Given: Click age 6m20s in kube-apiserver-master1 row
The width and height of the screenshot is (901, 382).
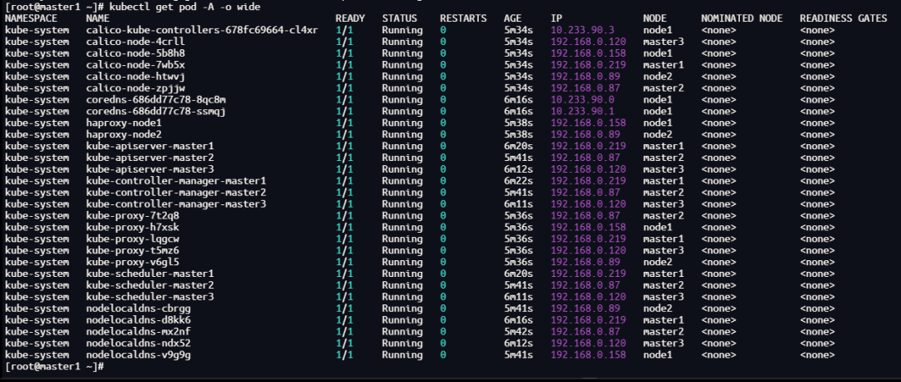Looking at the screenshot, I should [x=518, y=146].
